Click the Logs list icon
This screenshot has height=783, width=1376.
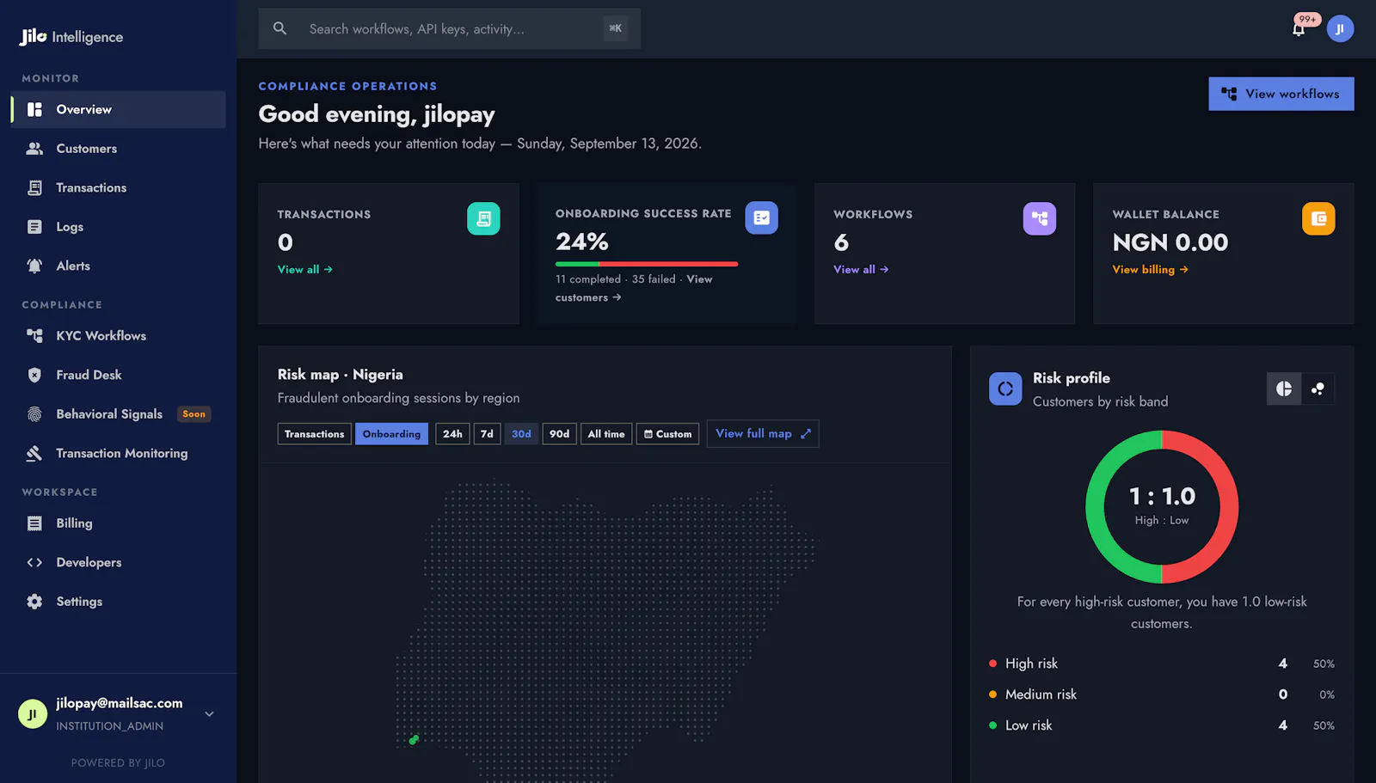[34, 227]
